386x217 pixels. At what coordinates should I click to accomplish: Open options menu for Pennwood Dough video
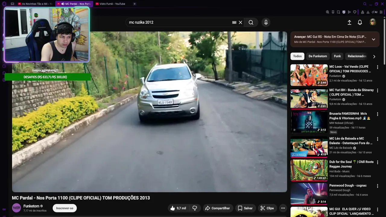[x=377, y=186]
